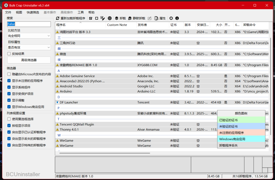The width and height of the screenshot is (275, 180).
Task: Click warning icon beside Thonny 4.0.1
Action: 57,130
